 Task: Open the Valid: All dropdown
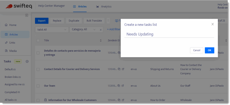tap(52, 30)
